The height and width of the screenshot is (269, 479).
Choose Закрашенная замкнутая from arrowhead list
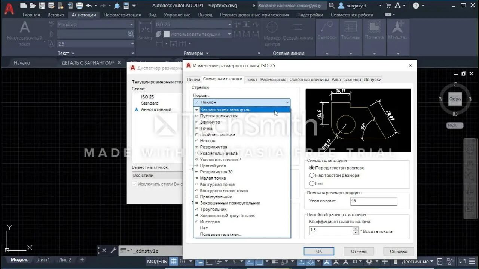[x=242, y=110]
